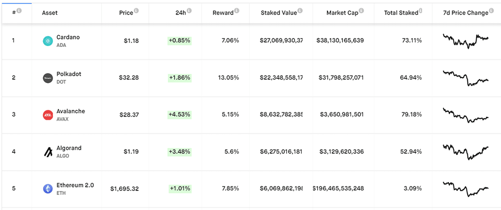Click info icon next to 24h header
Viewport: 501px width, 210px height.
(x=189, y=11)
